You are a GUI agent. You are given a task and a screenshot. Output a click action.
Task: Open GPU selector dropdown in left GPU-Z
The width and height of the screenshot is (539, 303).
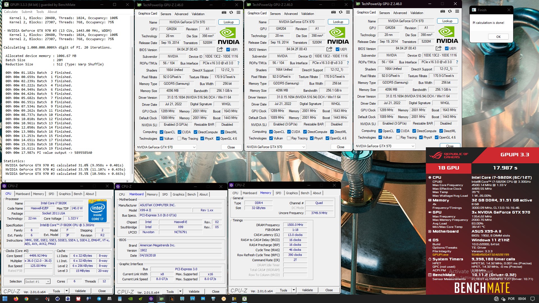tap(166, 147)
